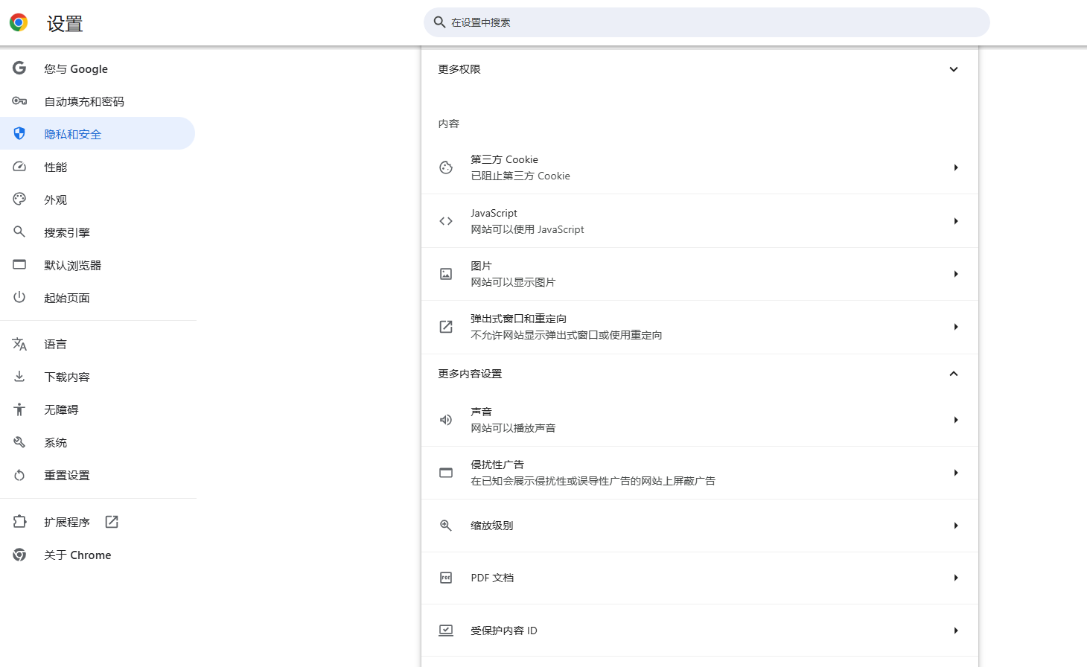Click the pop-out icon for 弹出式窗口和重定向

click(x=446, y=327)
